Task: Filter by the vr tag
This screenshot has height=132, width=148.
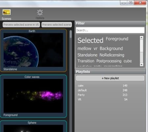Action: pyautogui.click(x=95, y=49)
